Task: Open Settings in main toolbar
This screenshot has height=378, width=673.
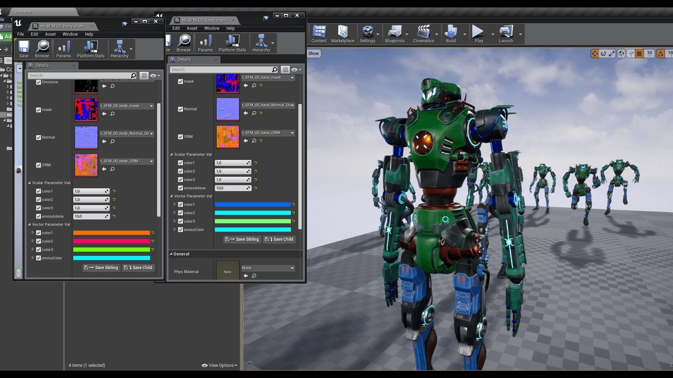Action: 368,34
